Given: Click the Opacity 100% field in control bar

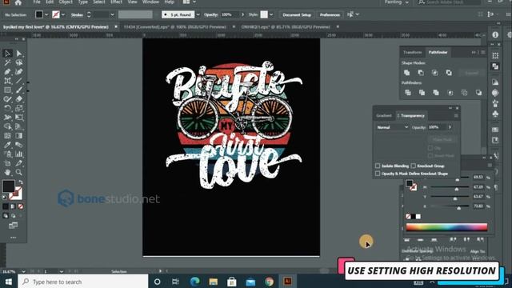Looking at the screenshot, I should [x=230, y=14].
